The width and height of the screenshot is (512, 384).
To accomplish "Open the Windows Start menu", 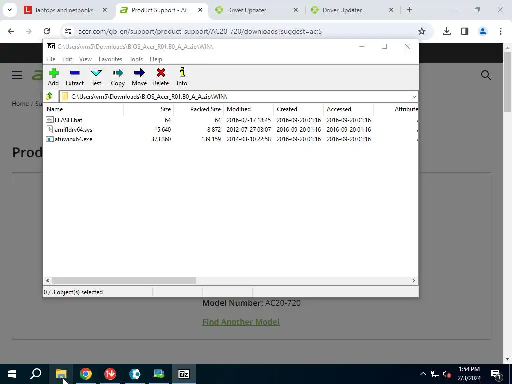I will [12, 374].
